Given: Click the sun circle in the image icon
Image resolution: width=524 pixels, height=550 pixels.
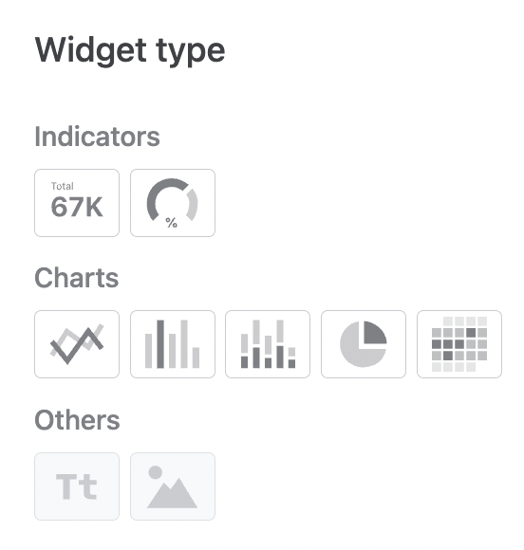Looking at the screenshot, I should coord(156,472).
